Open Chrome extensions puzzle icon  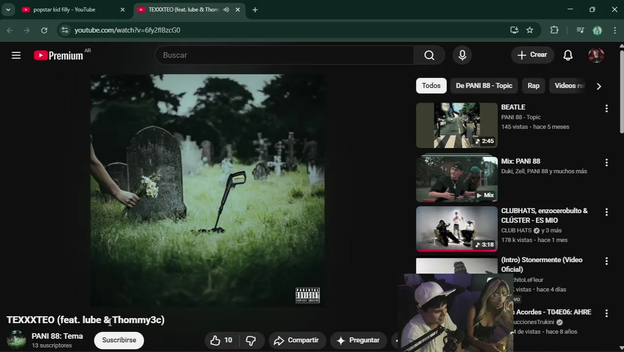[554, 30]
